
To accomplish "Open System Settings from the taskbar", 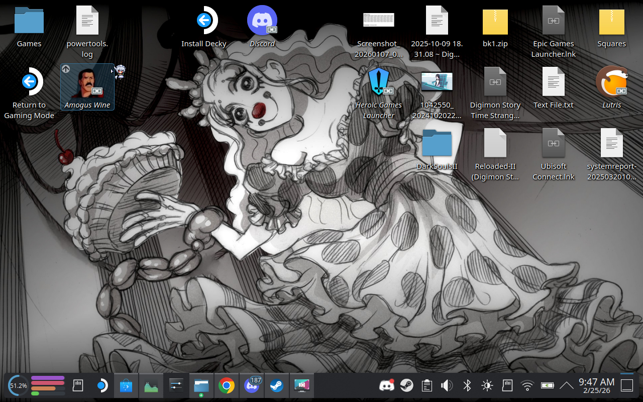I will click(176, 386).
